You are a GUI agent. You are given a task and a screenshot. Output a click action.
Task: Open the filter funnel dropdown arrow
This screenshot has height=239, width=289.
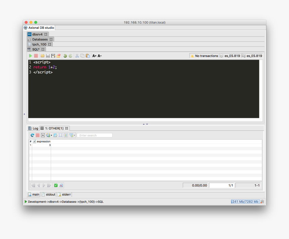coord(74,135)
